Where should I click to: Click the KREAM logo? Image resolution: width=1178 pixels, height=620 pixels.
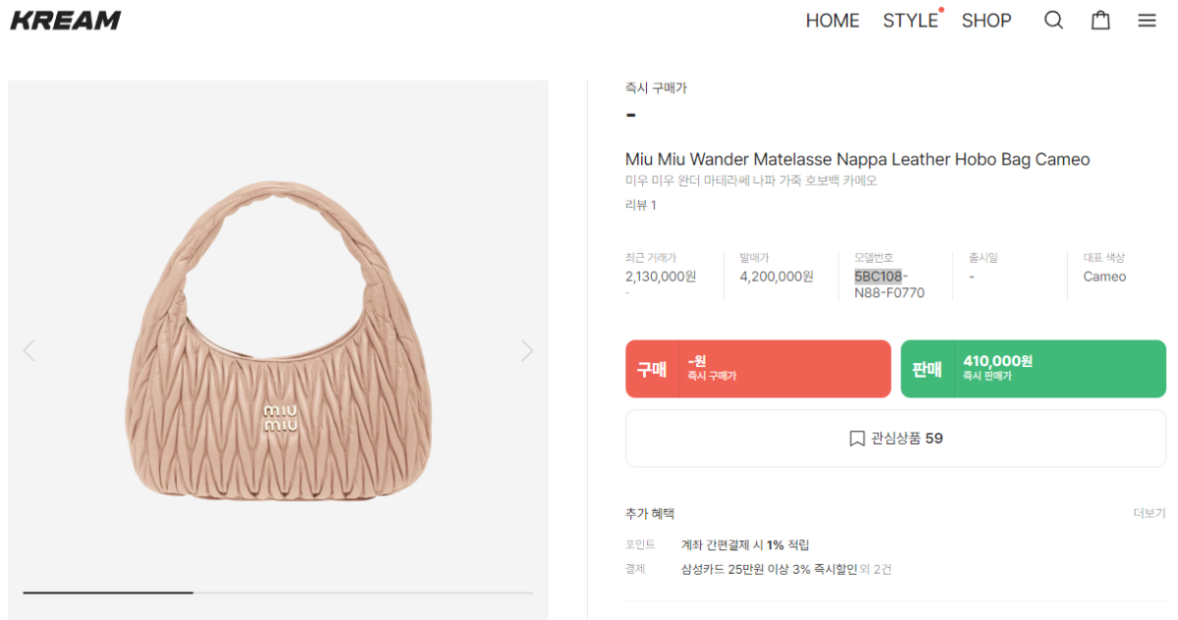point(66,21)
